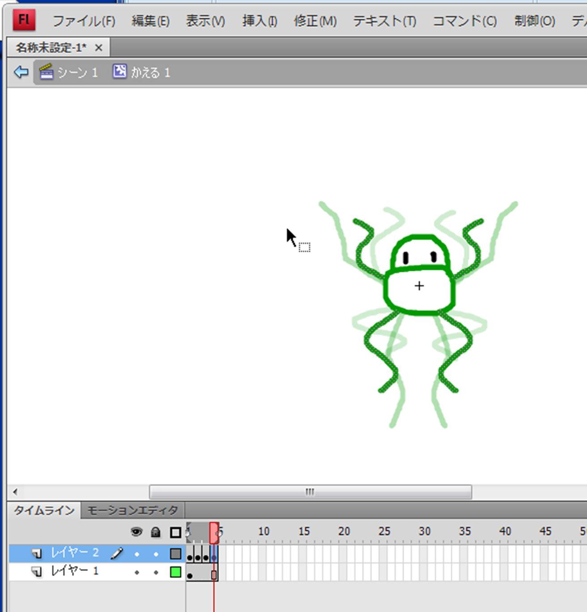The height and width of the screenshot is (612, 587).
Task: Click the eye icon header for all layers
Action: pyautogui.click(x=136, y=532)
